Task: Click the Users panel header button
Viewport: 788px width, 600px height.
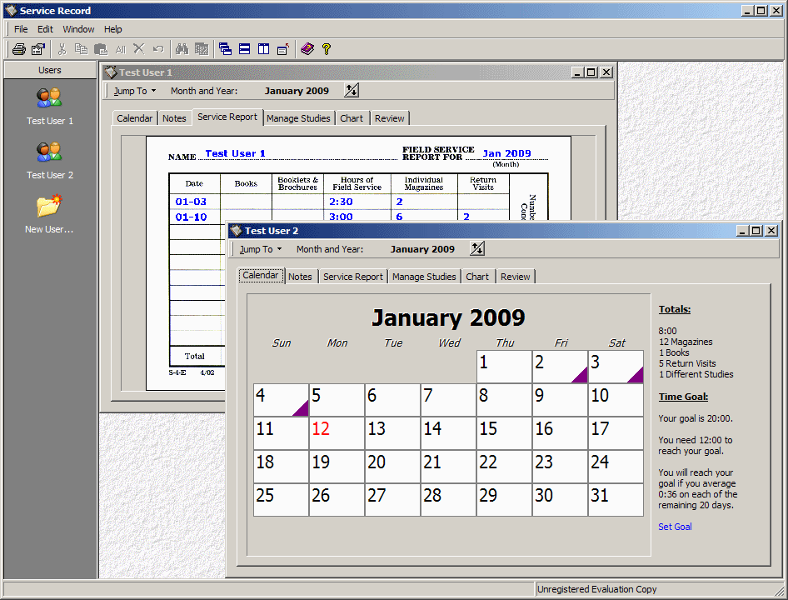Action: coord(50,70)
